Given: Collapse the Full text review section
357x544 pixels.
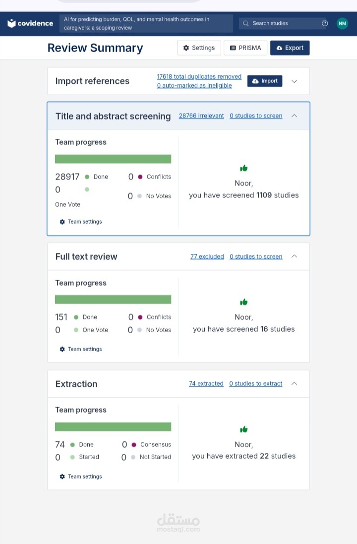Looking at the screenshot, I should click(294, 256).
